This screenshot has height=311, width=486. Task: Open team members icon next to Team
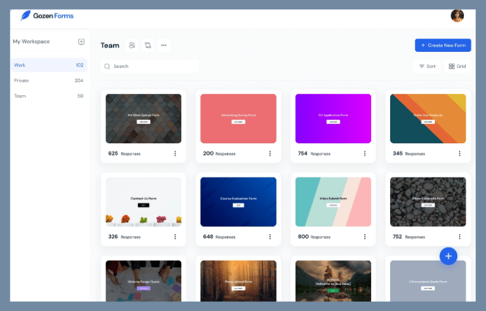(x=132, y=45)
